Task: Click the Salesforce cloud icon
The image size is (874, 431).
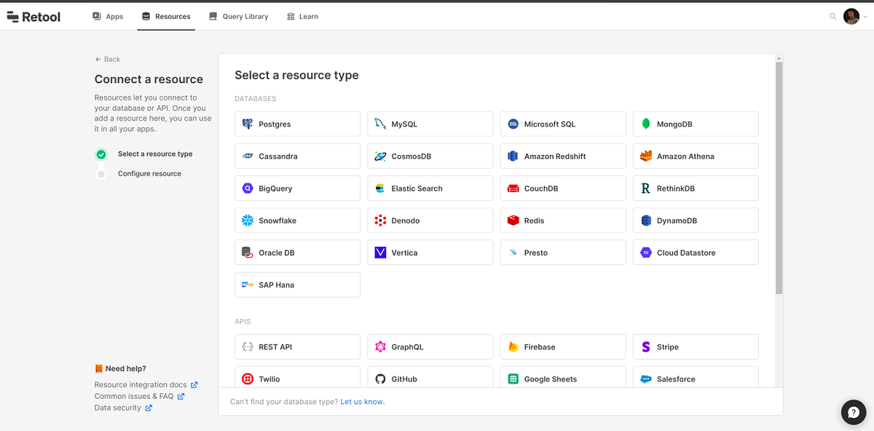Action: point(645,379)
